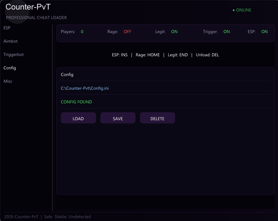Click the 2026 Counter-PvT footer text
The width and height of the screenshot is (278, 221).
click(x=21, y=217)
